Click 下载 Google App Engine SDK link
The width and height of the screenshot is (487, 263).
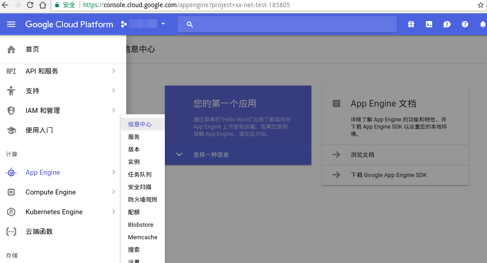tap(389, 175)
